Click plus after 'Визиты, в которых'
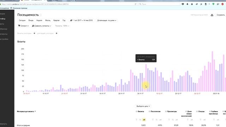 click(x=34, y=33)
